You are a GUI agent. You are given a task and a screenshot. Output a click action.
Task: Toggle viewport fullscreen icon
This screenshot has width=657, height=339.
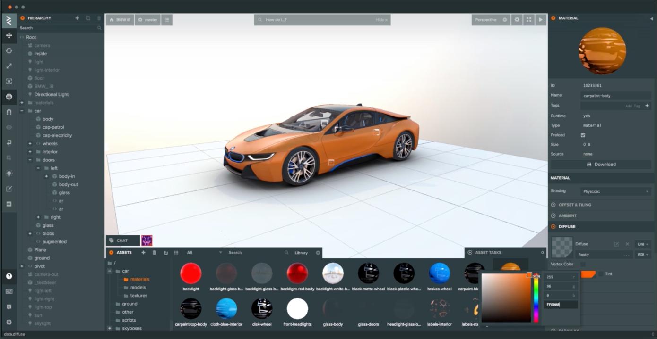(x=529, y=20)
